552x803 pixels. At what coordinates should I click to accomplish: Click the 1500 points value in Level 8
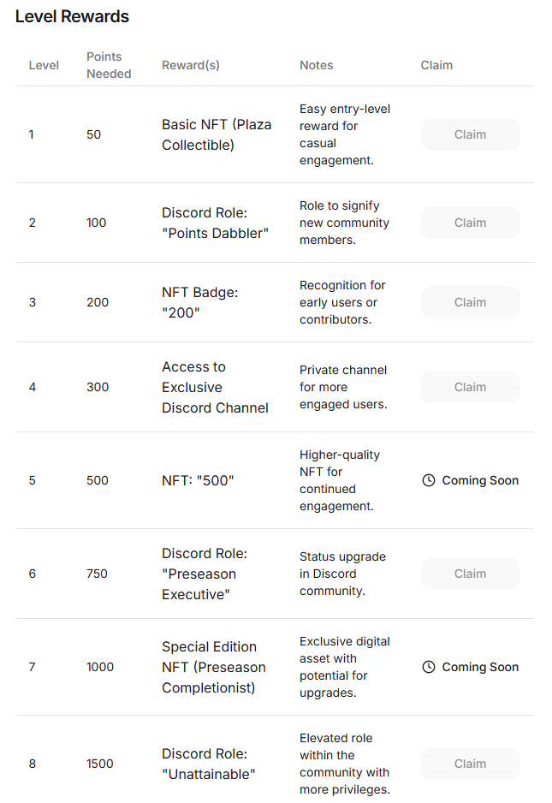pos(100,764)
